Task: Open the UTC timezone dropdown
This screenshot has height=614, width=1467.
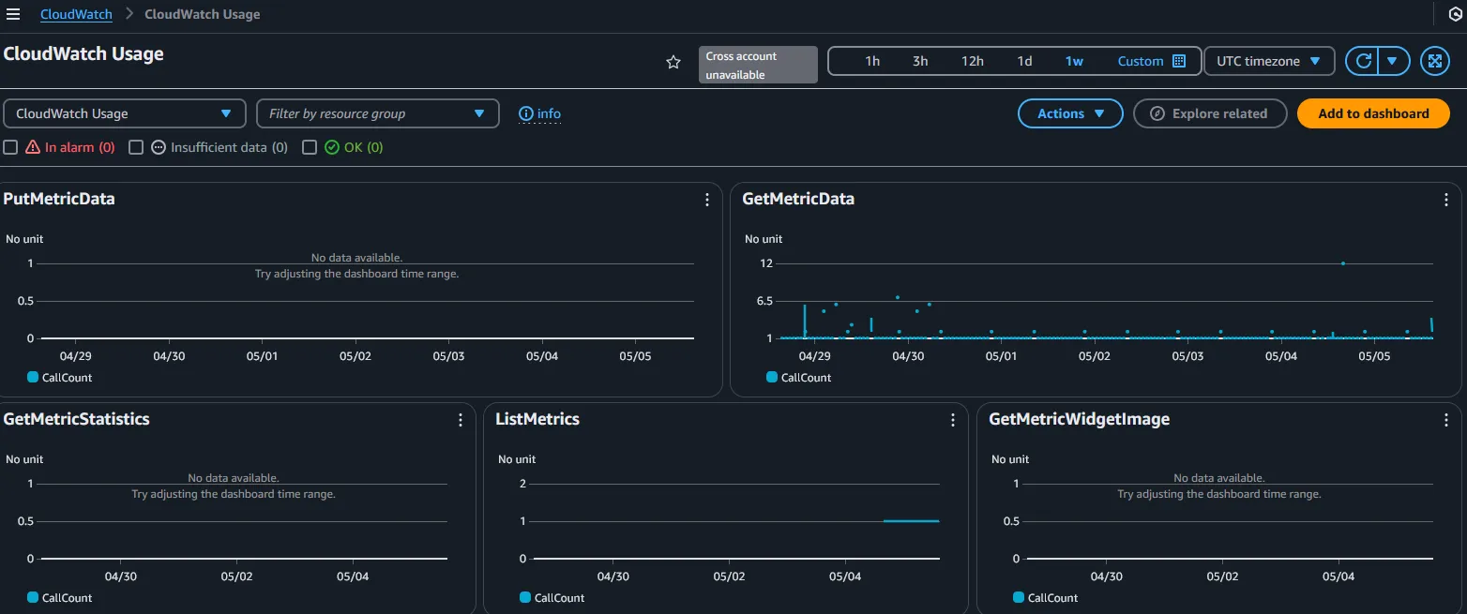Action: point(1268,61)
